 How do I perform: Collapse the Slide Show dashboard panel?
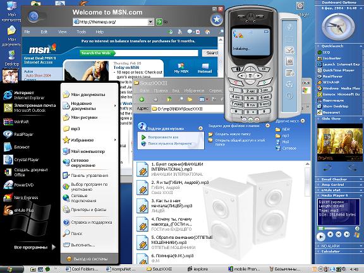pos(361,119)
